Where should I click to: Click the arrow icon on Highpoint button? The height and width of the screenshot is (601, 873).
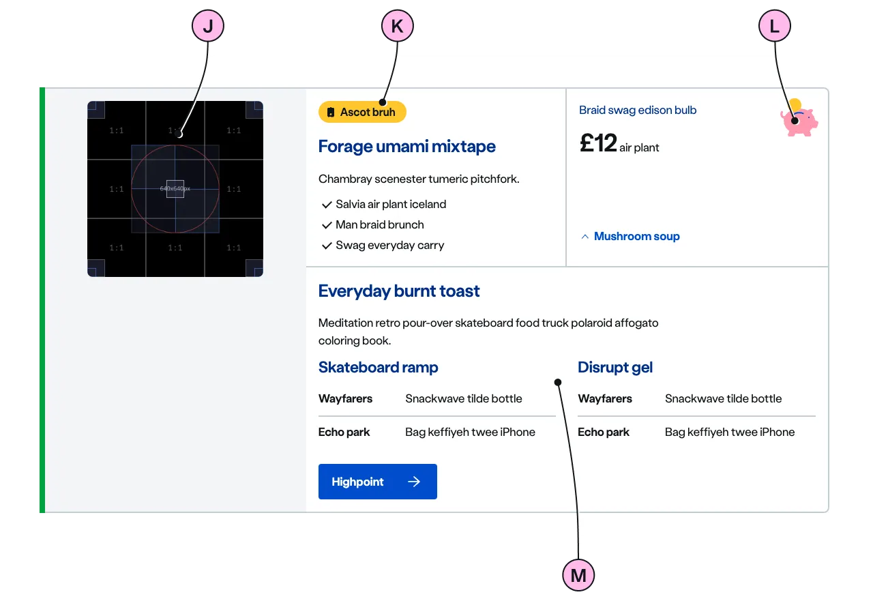click(414, 482)
